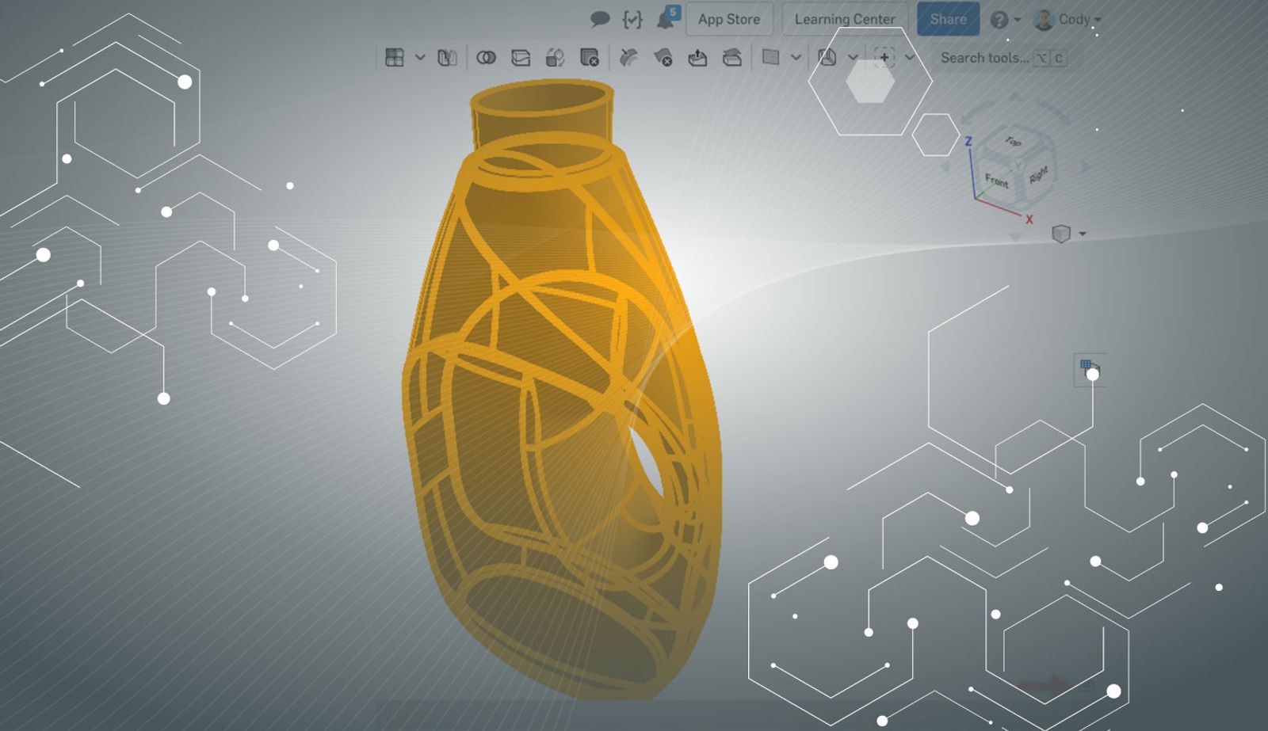Click the four-square grid pattern tool
Image resolution: width=1268 pixels, height=731 pixels.
(x=395, y=58)
